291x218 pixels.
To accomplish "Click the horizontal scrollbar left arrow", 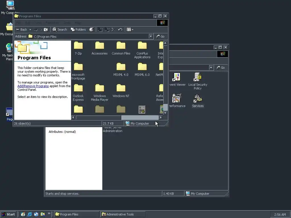I will [x=73, y=117].
